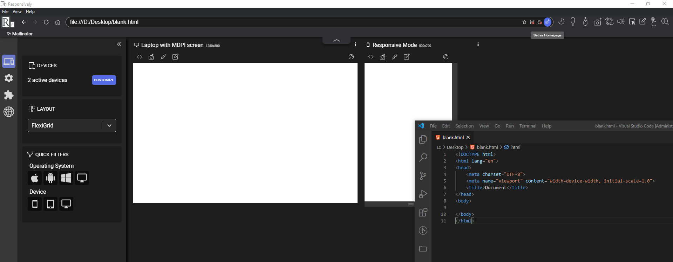Viewport: 673px width, 262px height.
Task: Open the Terminal menu in VS Code
Action: (x=528, y=126)
